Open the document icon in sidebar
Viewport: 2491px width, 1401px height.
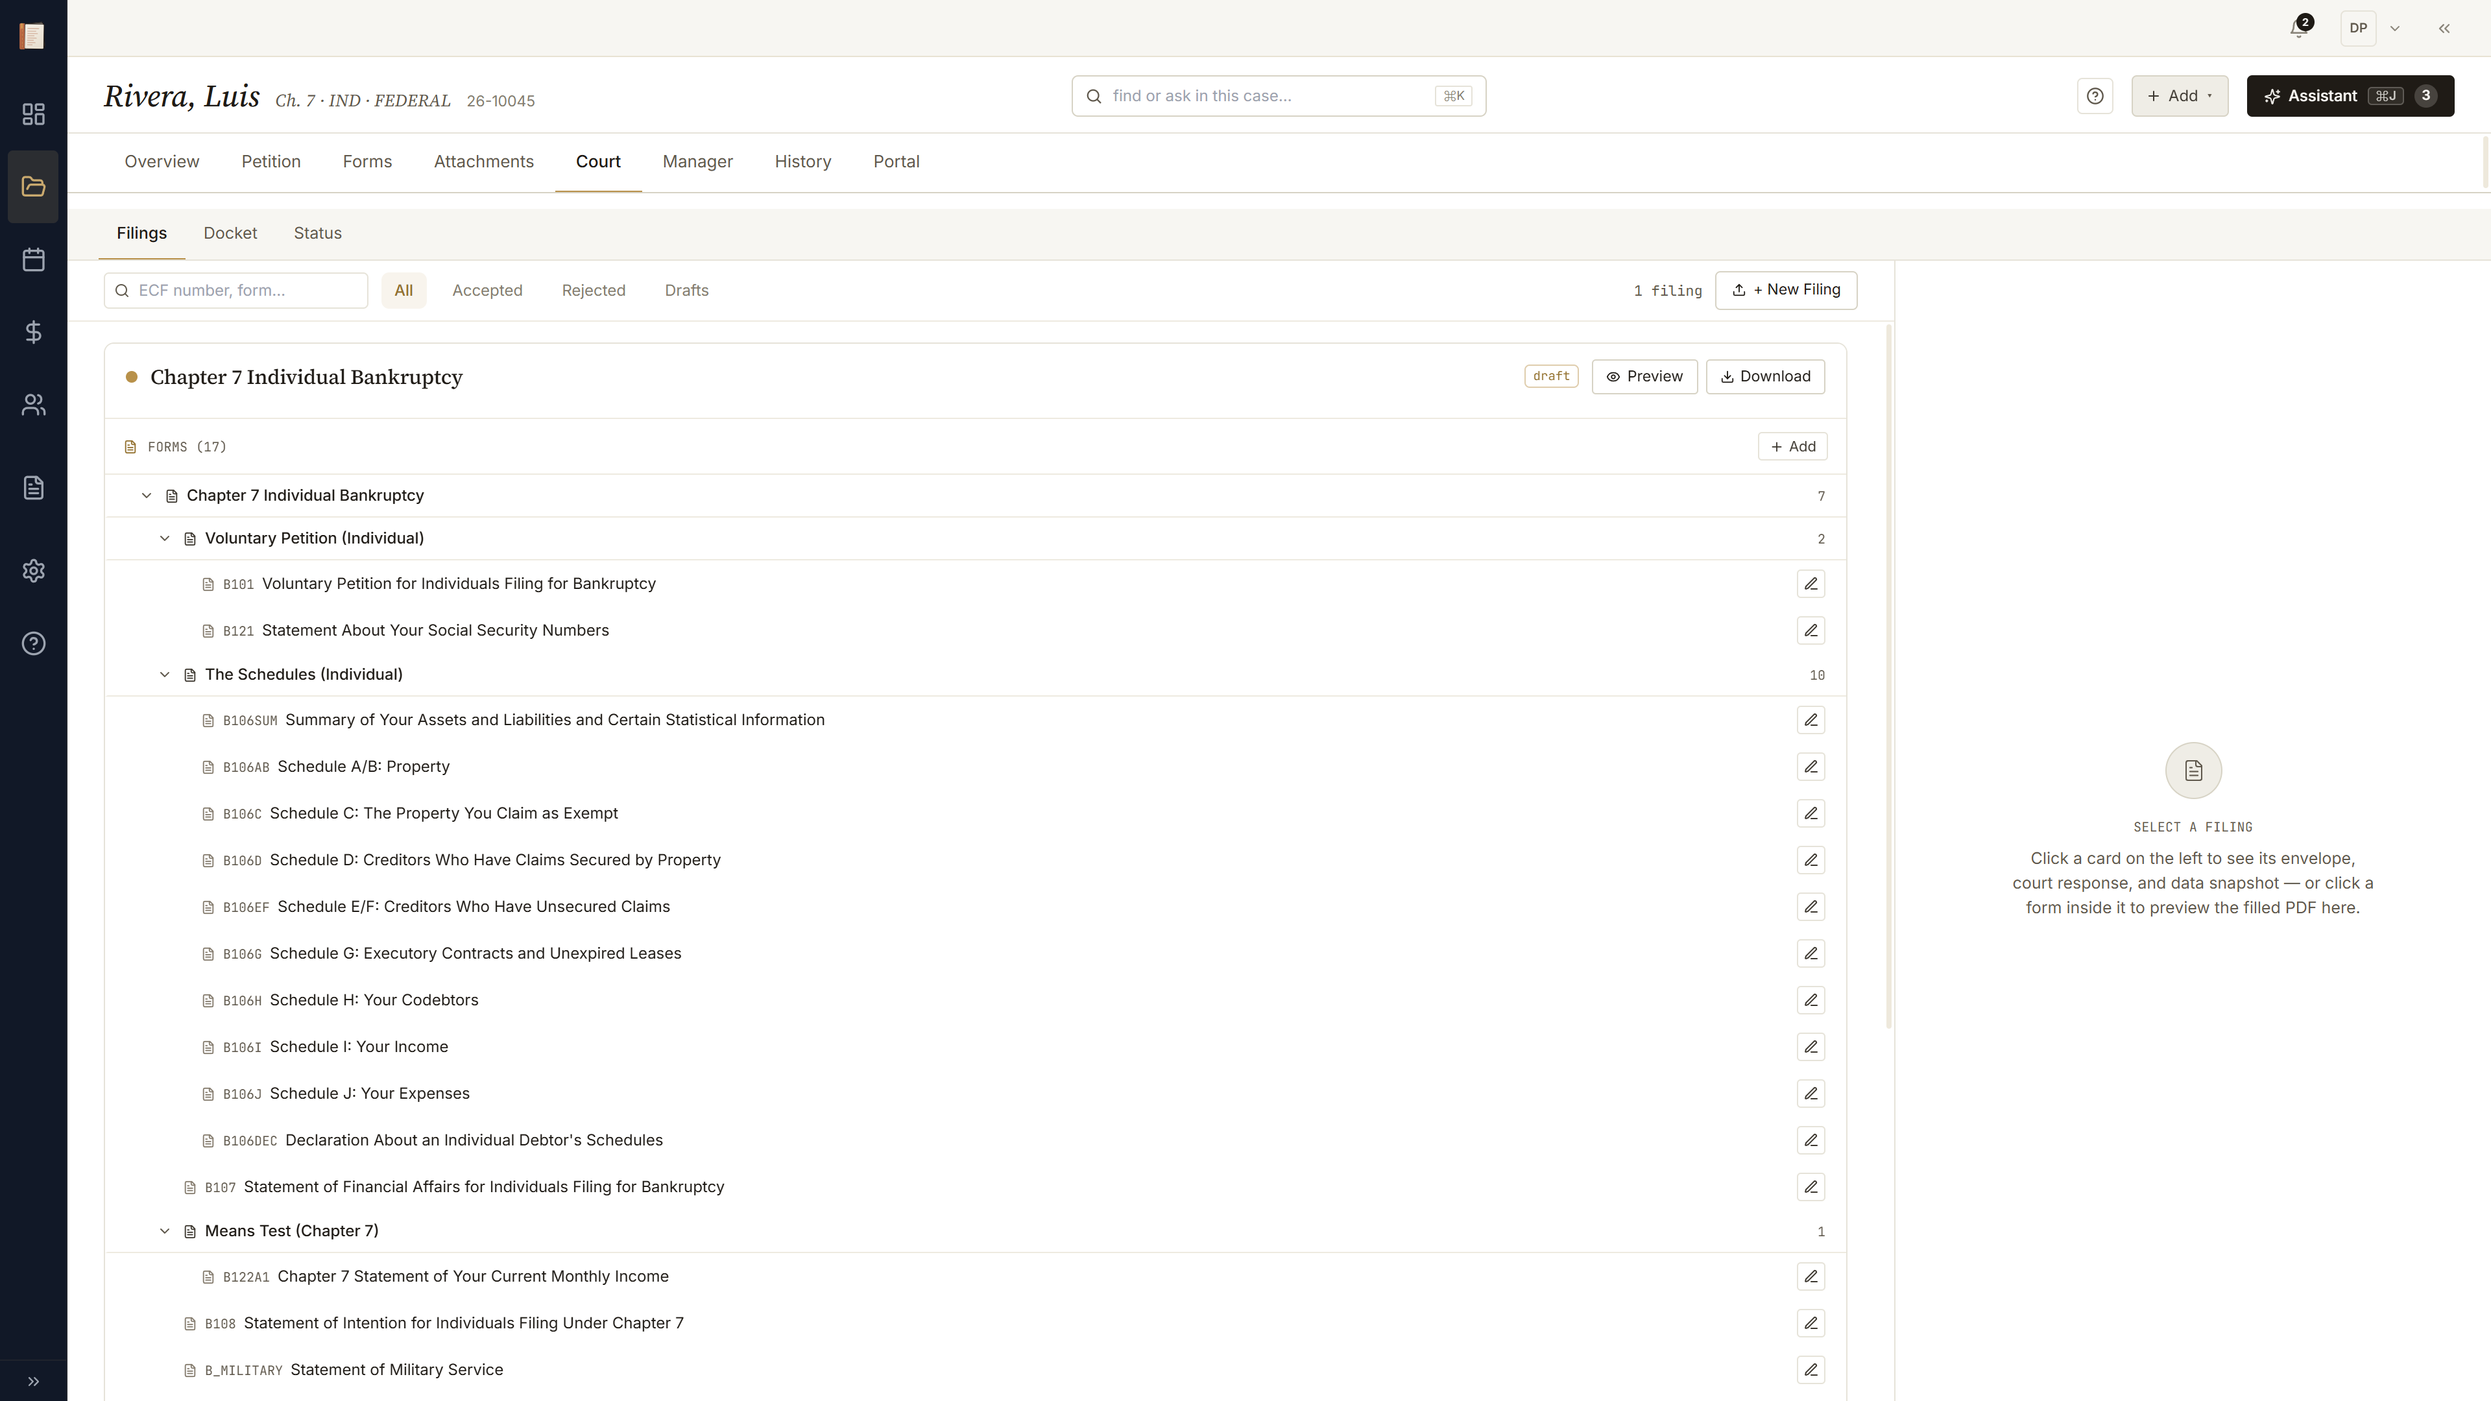(33, 487)
